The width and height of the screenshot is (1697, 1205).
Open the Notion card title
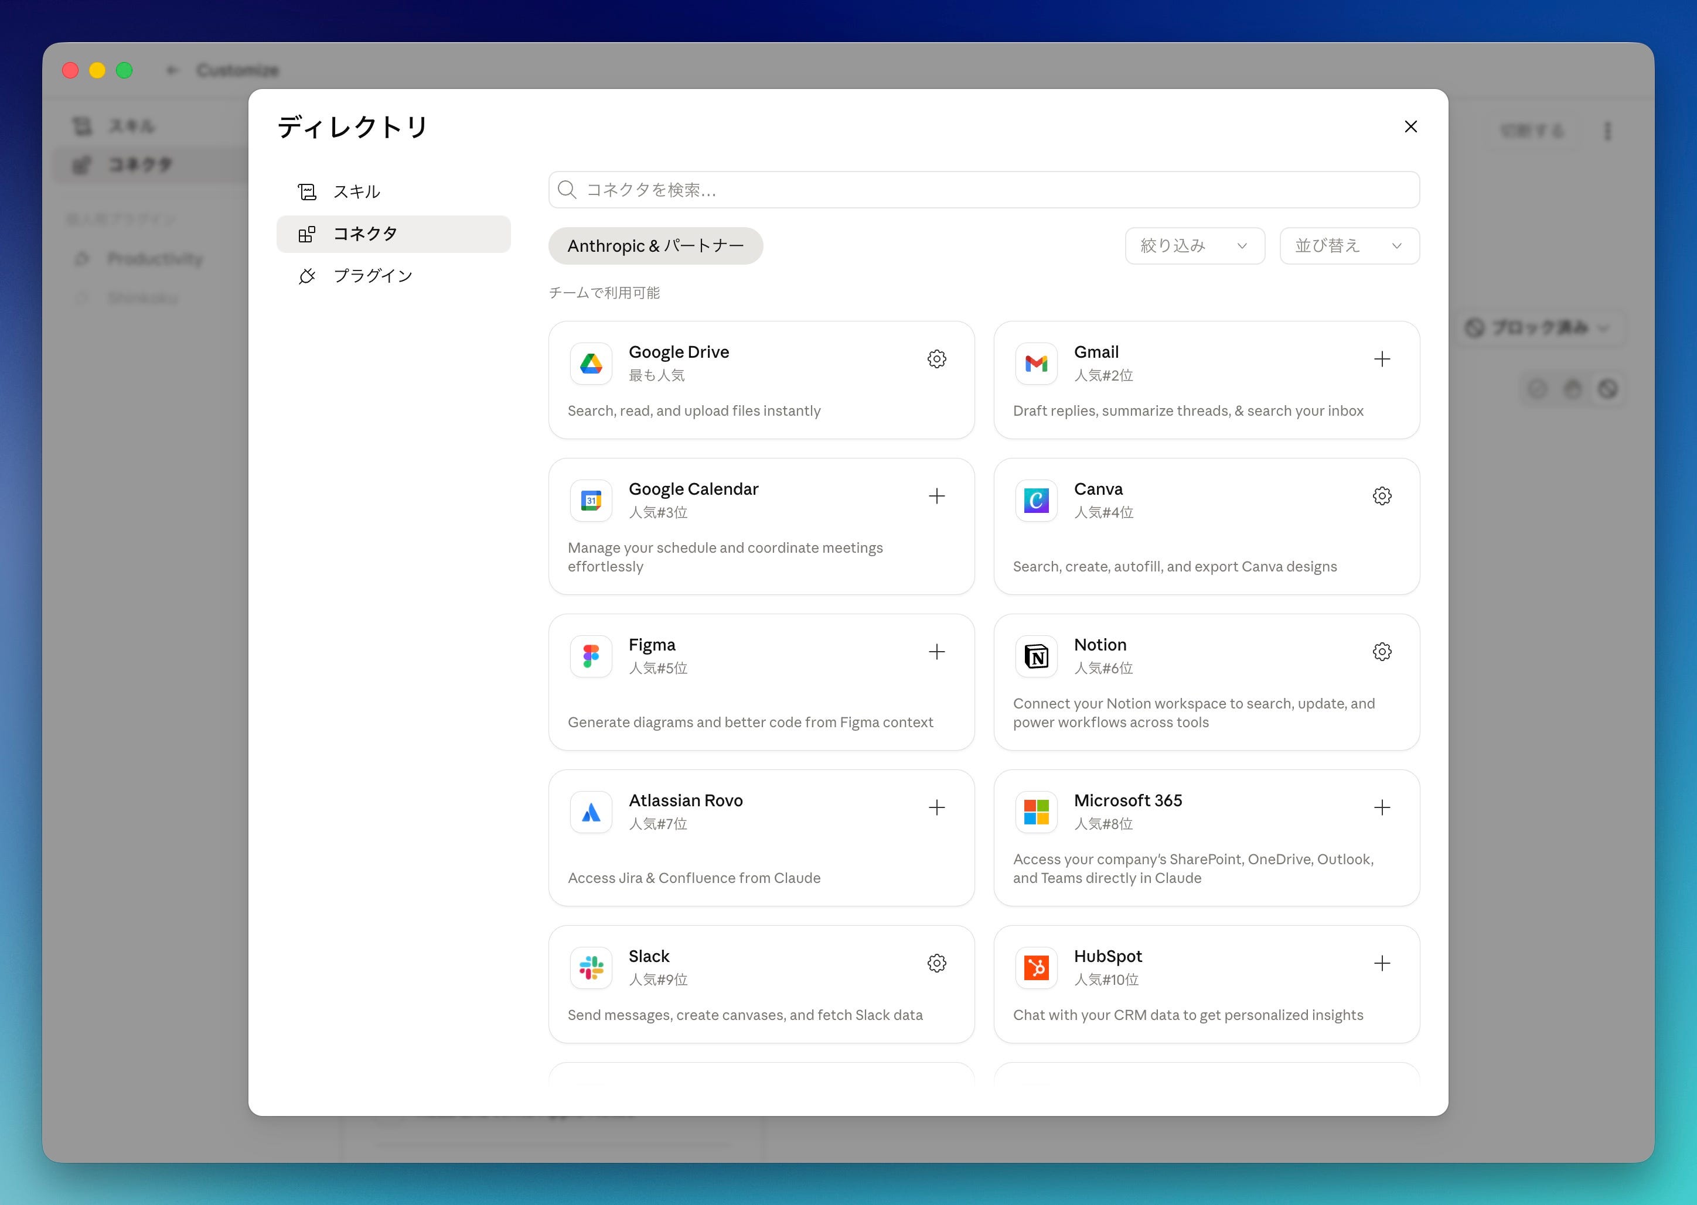[1100, 645]
